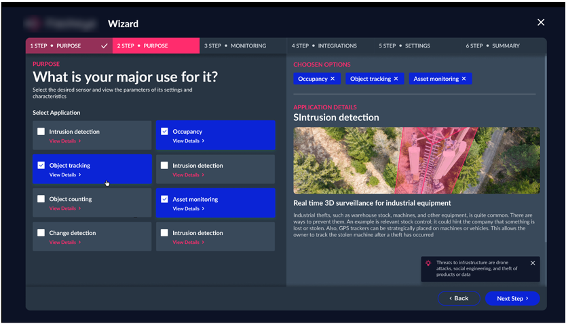Viewport: 566px width, 324px height.
Task: Remove the Asset monitoring chip via its X
Action: tap(464, 79)
